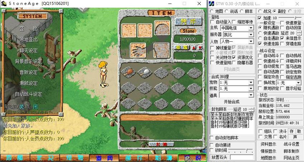Click the helmet equipment slot

click(x=162, y=28)
